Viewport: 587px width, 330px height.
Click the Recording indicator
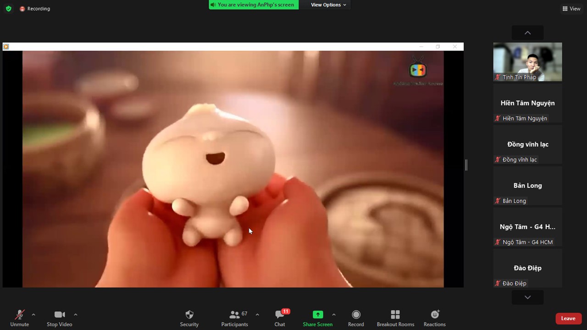(35, 9)
